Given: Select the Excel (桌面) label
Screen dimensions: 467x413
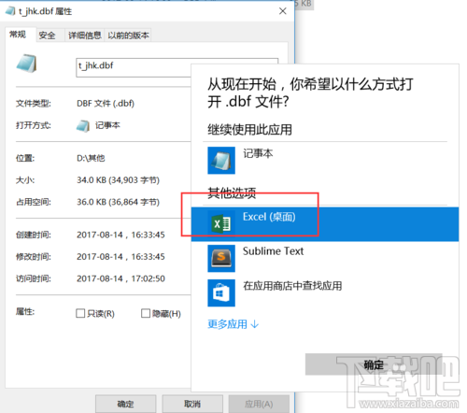Looking at the screenshot, I should [x=269, y=217].
